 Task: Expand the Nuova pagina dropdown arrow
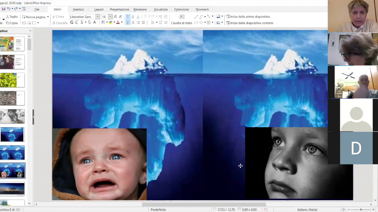pos(48,17)
